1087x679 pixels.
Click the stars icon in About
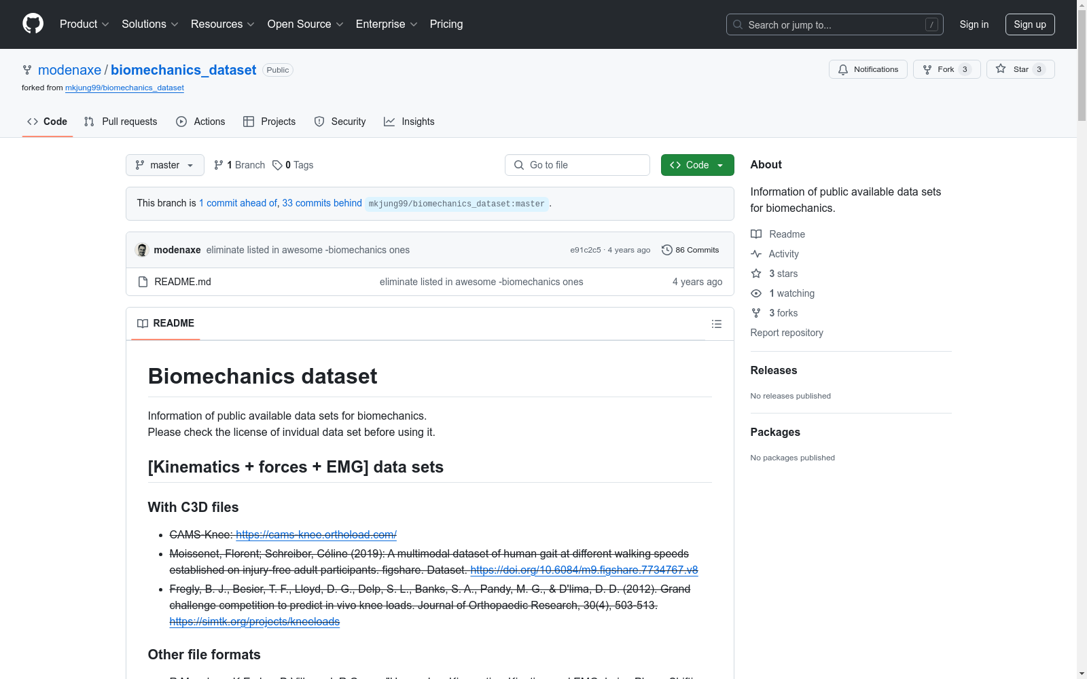click(x=756, y=274)
